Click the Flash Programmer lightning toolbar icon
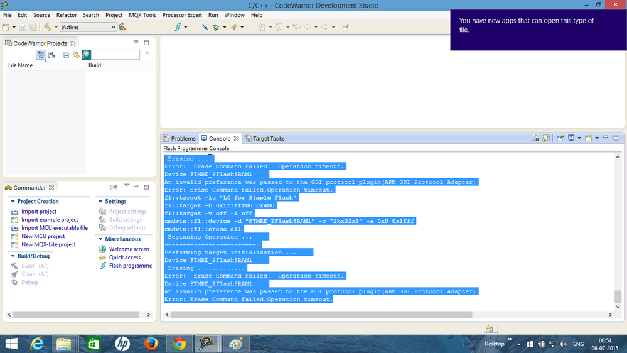627x353 pixels. (178, 27)
